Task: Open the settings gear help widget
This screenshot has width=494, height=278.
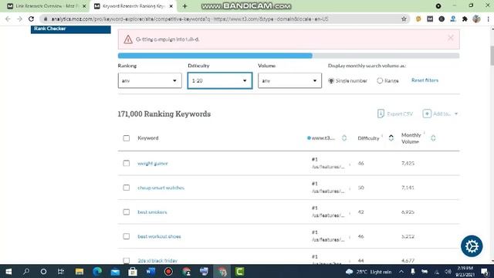Action: (x=472, y=246)
